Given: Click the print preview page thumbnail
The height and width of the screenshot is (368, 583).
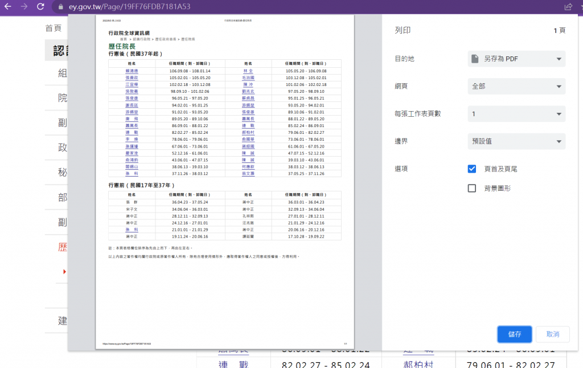Looking at the screenshot, I should coord(225,182).
